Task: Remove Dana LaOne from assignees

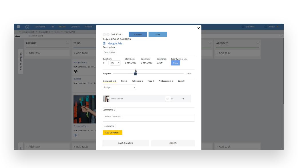Action: point(183,99)
